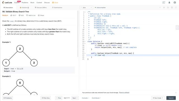Select the problem title Validate Binary Search Tree
Screen dimensions: 179x101
(x=16, y=12)
